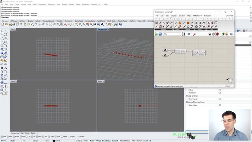Click the Grasshopper disable preview hat icon
Viewport: 252px width, 142px height.
click(x=209, y=34)
